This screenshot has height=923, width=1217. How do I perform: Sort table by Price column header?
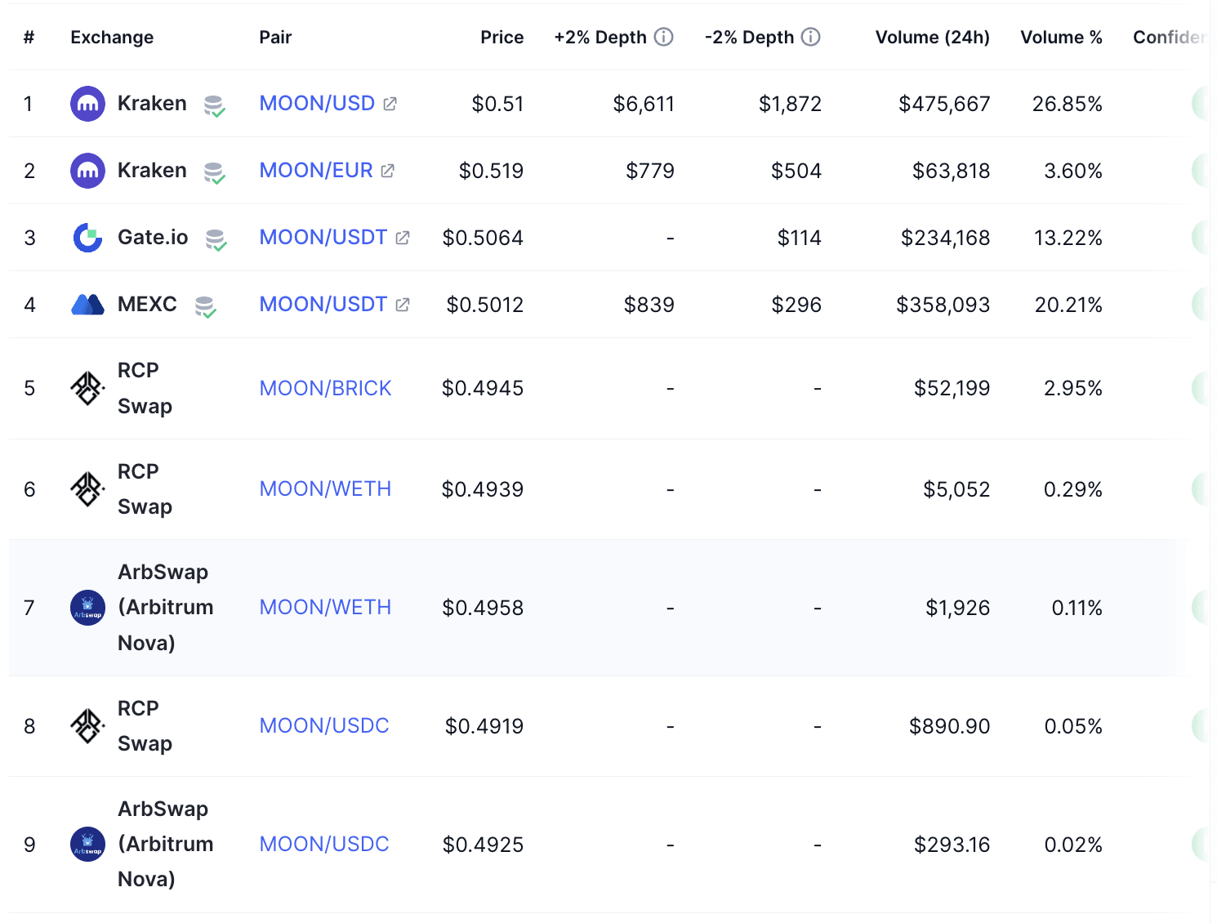coord(502,38)
